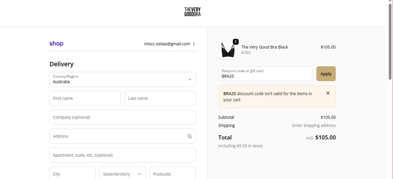Click the Subtotal label
The image size is (393, 179).
click(x=226, y=117)
